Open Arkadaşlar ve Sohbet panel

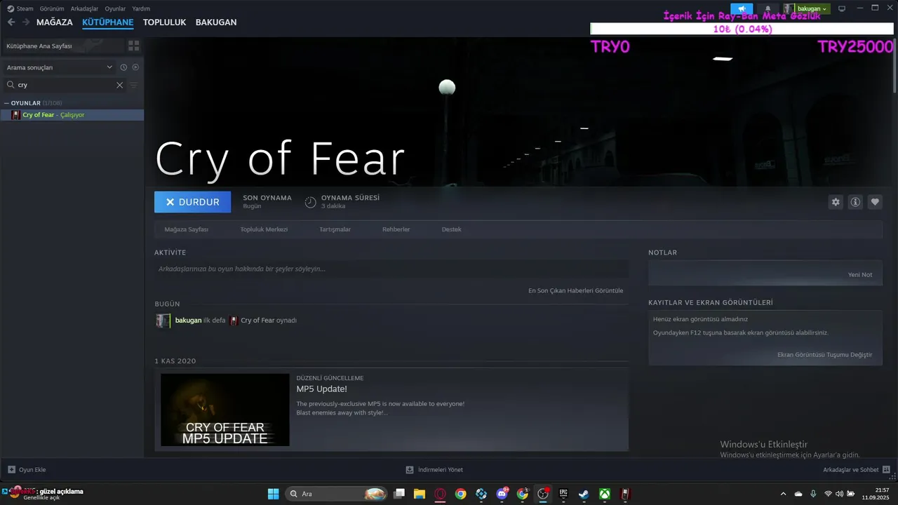click(x=857, y=470)
